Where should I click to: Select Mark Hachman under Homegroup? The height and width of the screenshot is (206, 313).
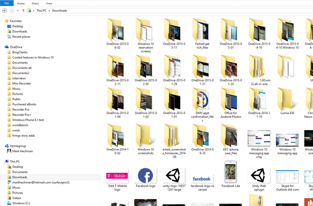[22, 151]
